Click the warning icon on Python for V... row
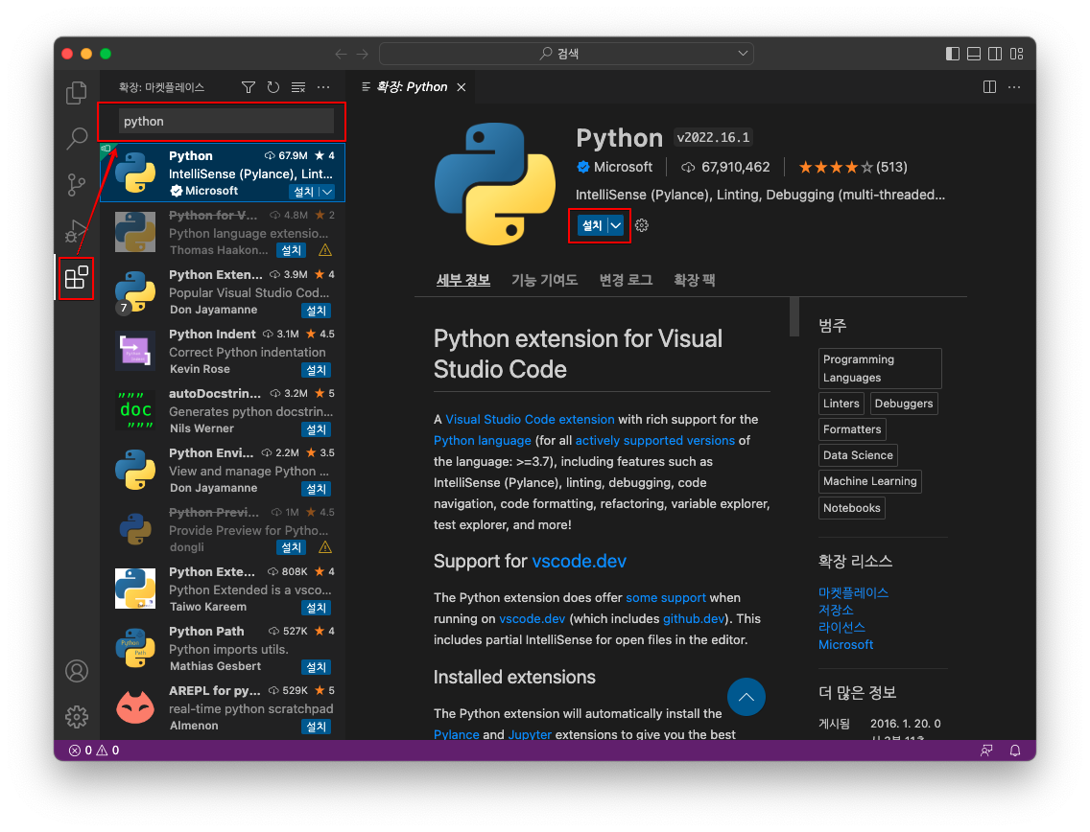Viewport: 1090px width, 832px height. tap(324, 250)
